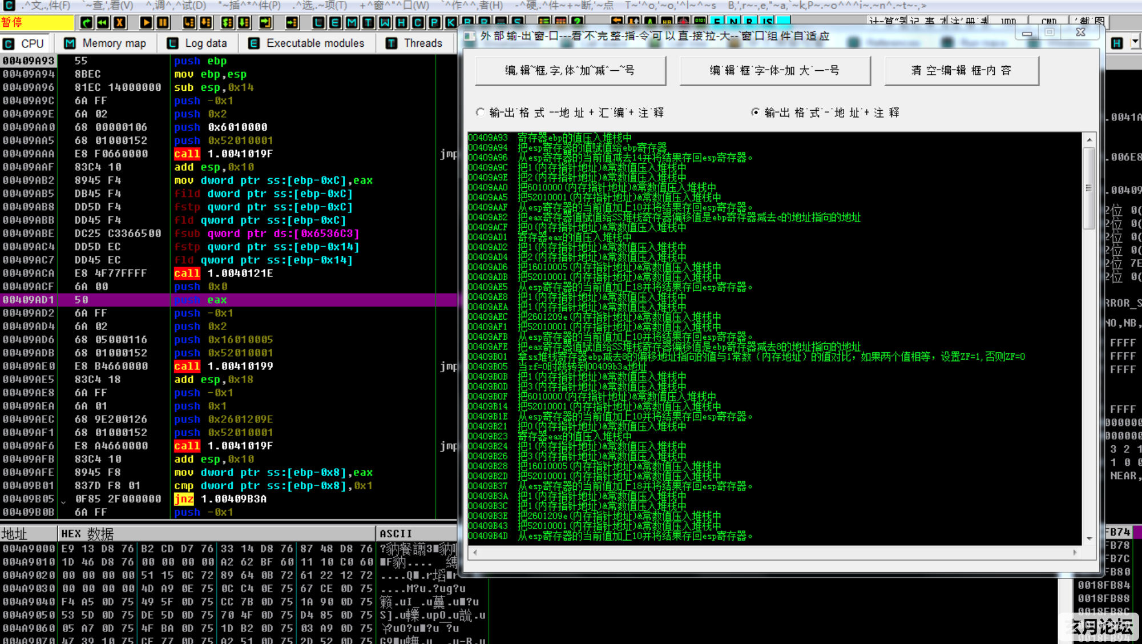Click the rewind (double left arrow) toolbar icon
Image resolution: width=1142 pixels, height=644 pixels.
103,23
